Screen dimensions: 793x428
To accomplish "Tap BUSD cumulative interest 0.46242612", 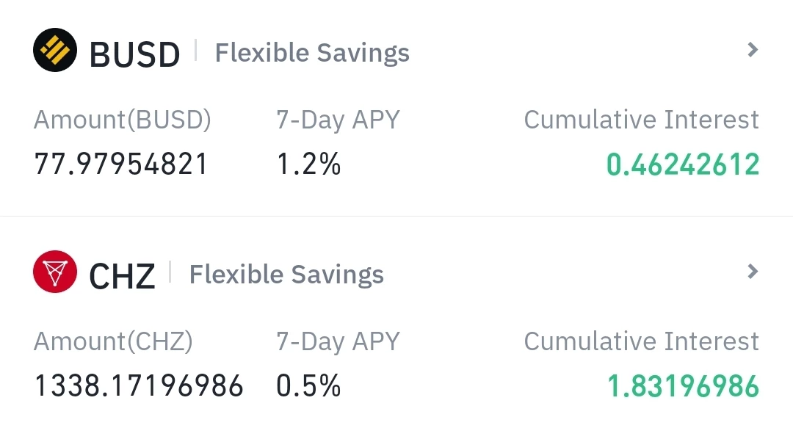I will coord(683,164).
